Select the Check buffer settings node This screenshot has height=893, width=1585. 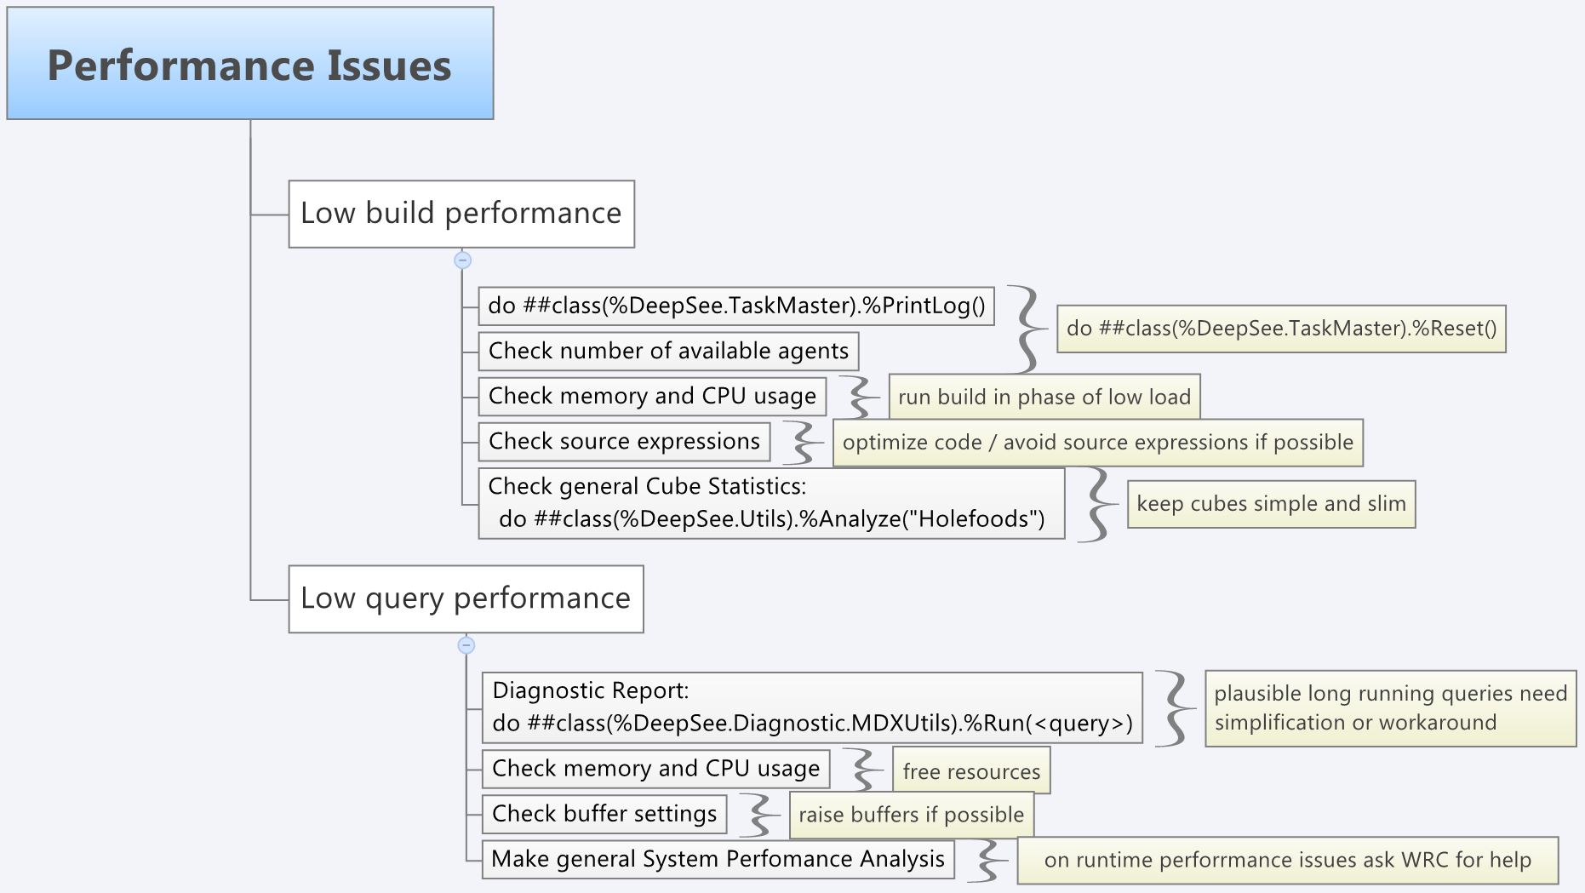point(604,814)
